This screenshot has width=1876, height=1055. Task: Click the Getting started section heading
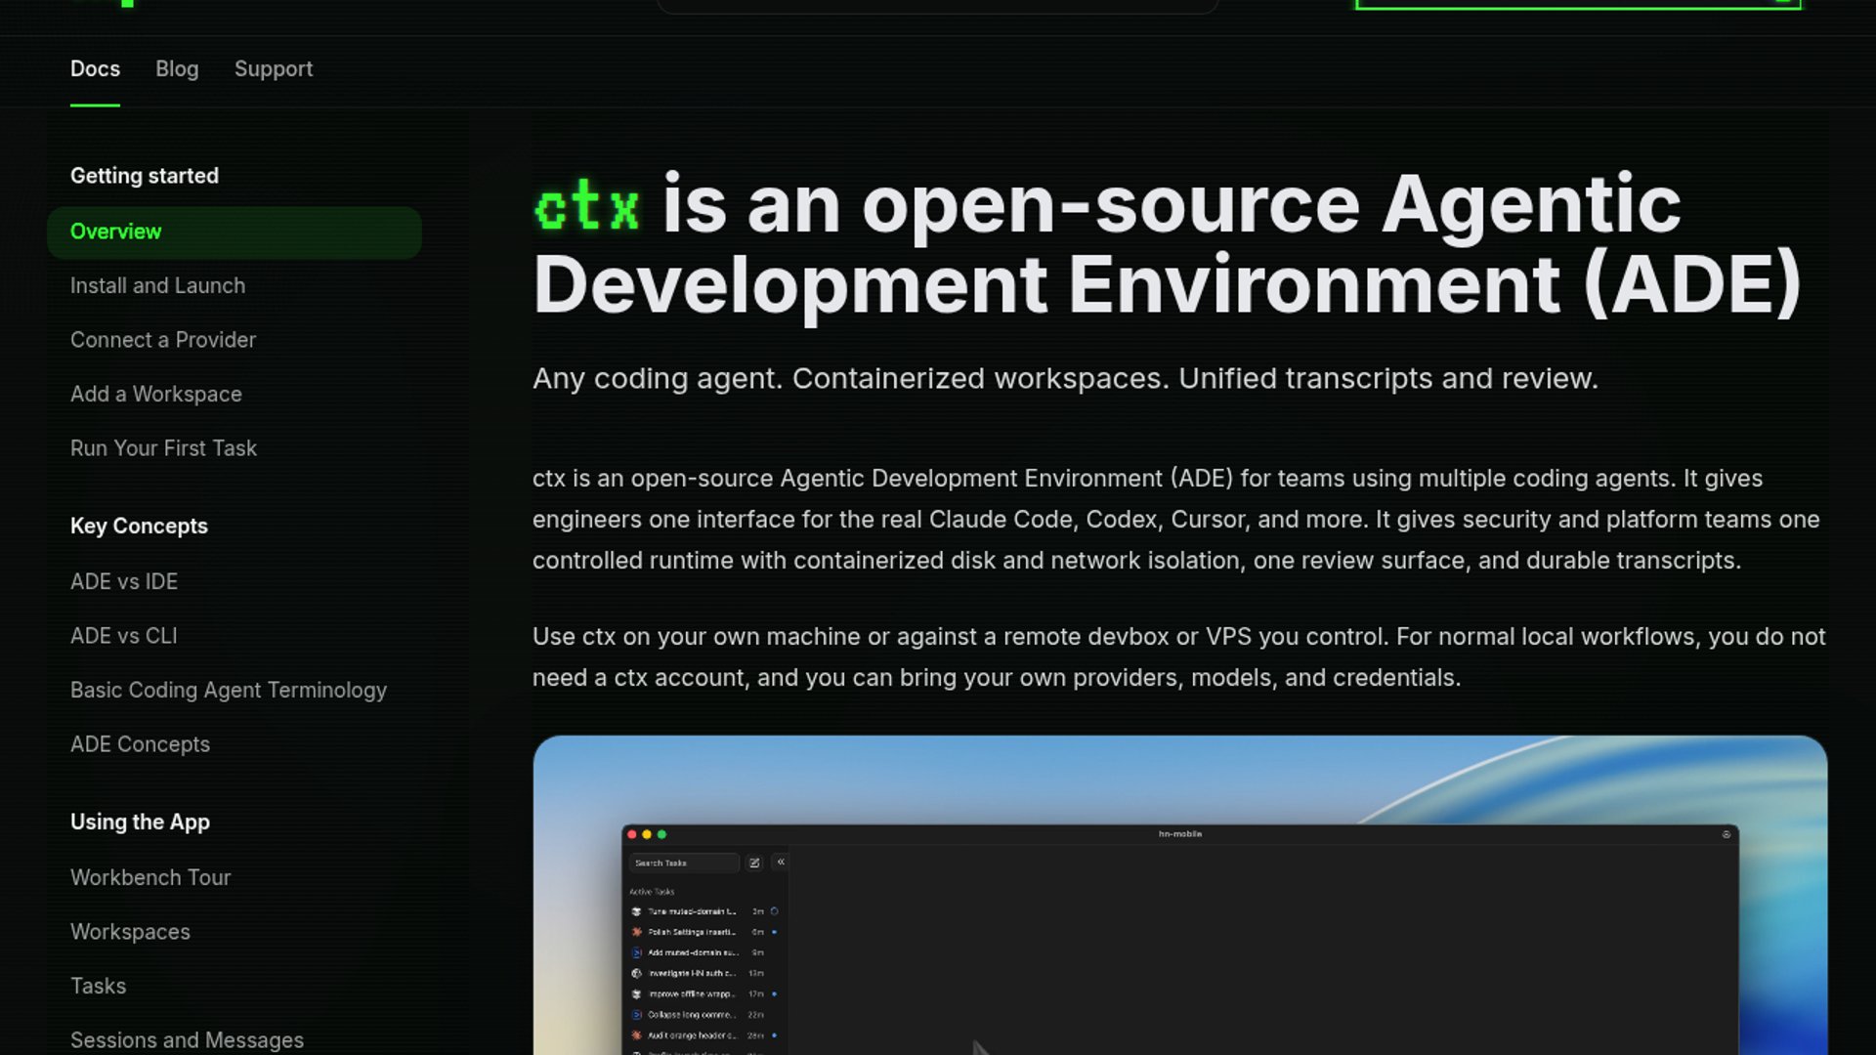pyautogui.click(x=145, y=176)
